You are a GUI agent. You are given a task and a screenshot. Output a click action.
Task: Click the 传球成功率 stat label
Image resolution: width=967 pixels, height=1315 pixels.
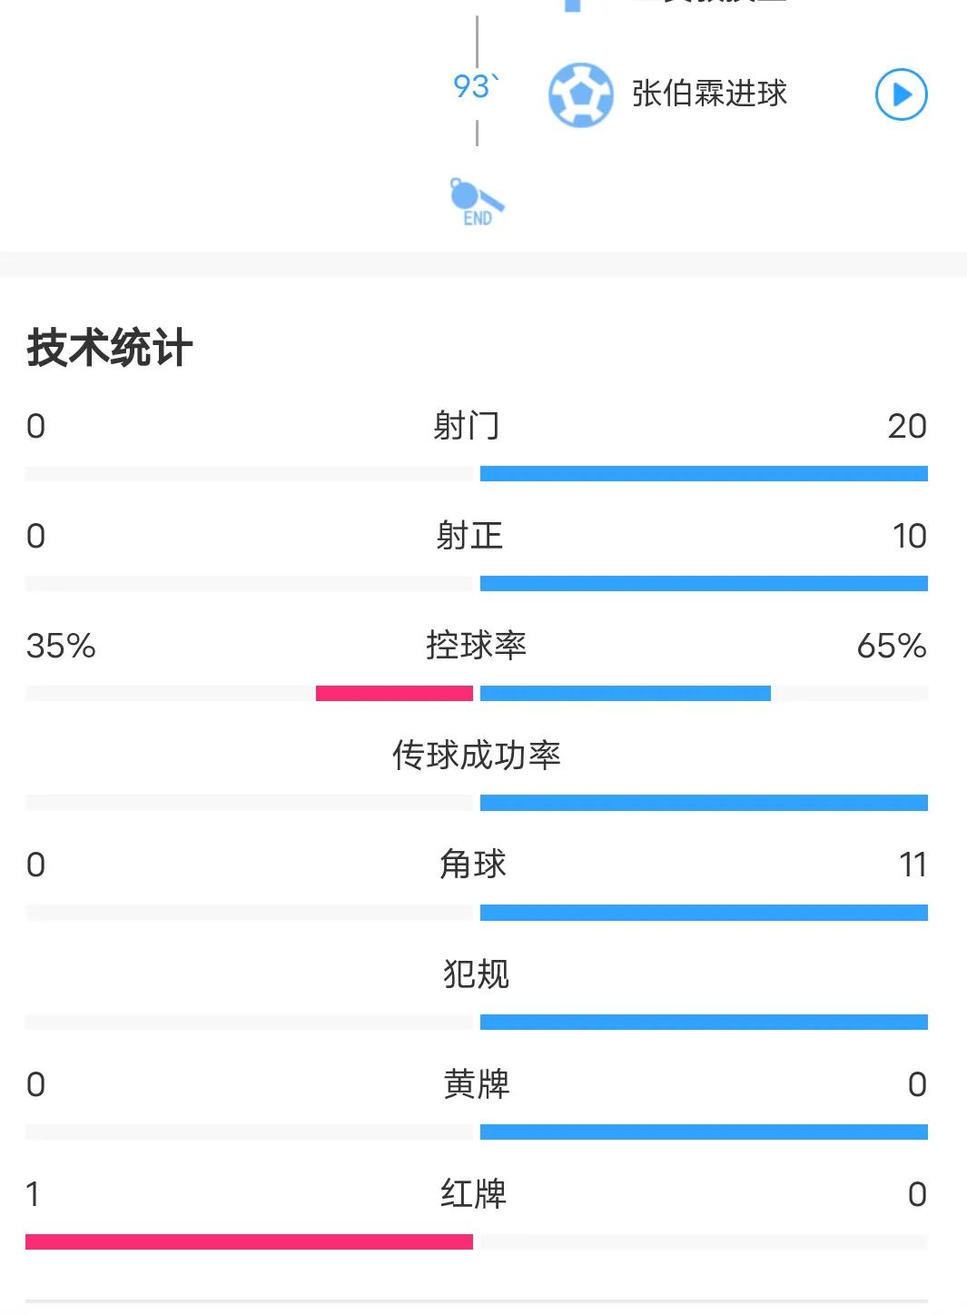click(x=476, y=755)
